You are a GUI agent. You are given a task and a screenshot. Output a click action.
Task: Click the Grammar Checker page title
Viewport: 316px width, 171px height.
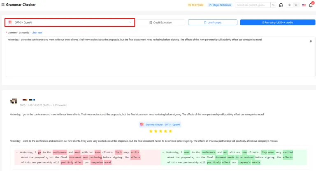click(21, 5)
